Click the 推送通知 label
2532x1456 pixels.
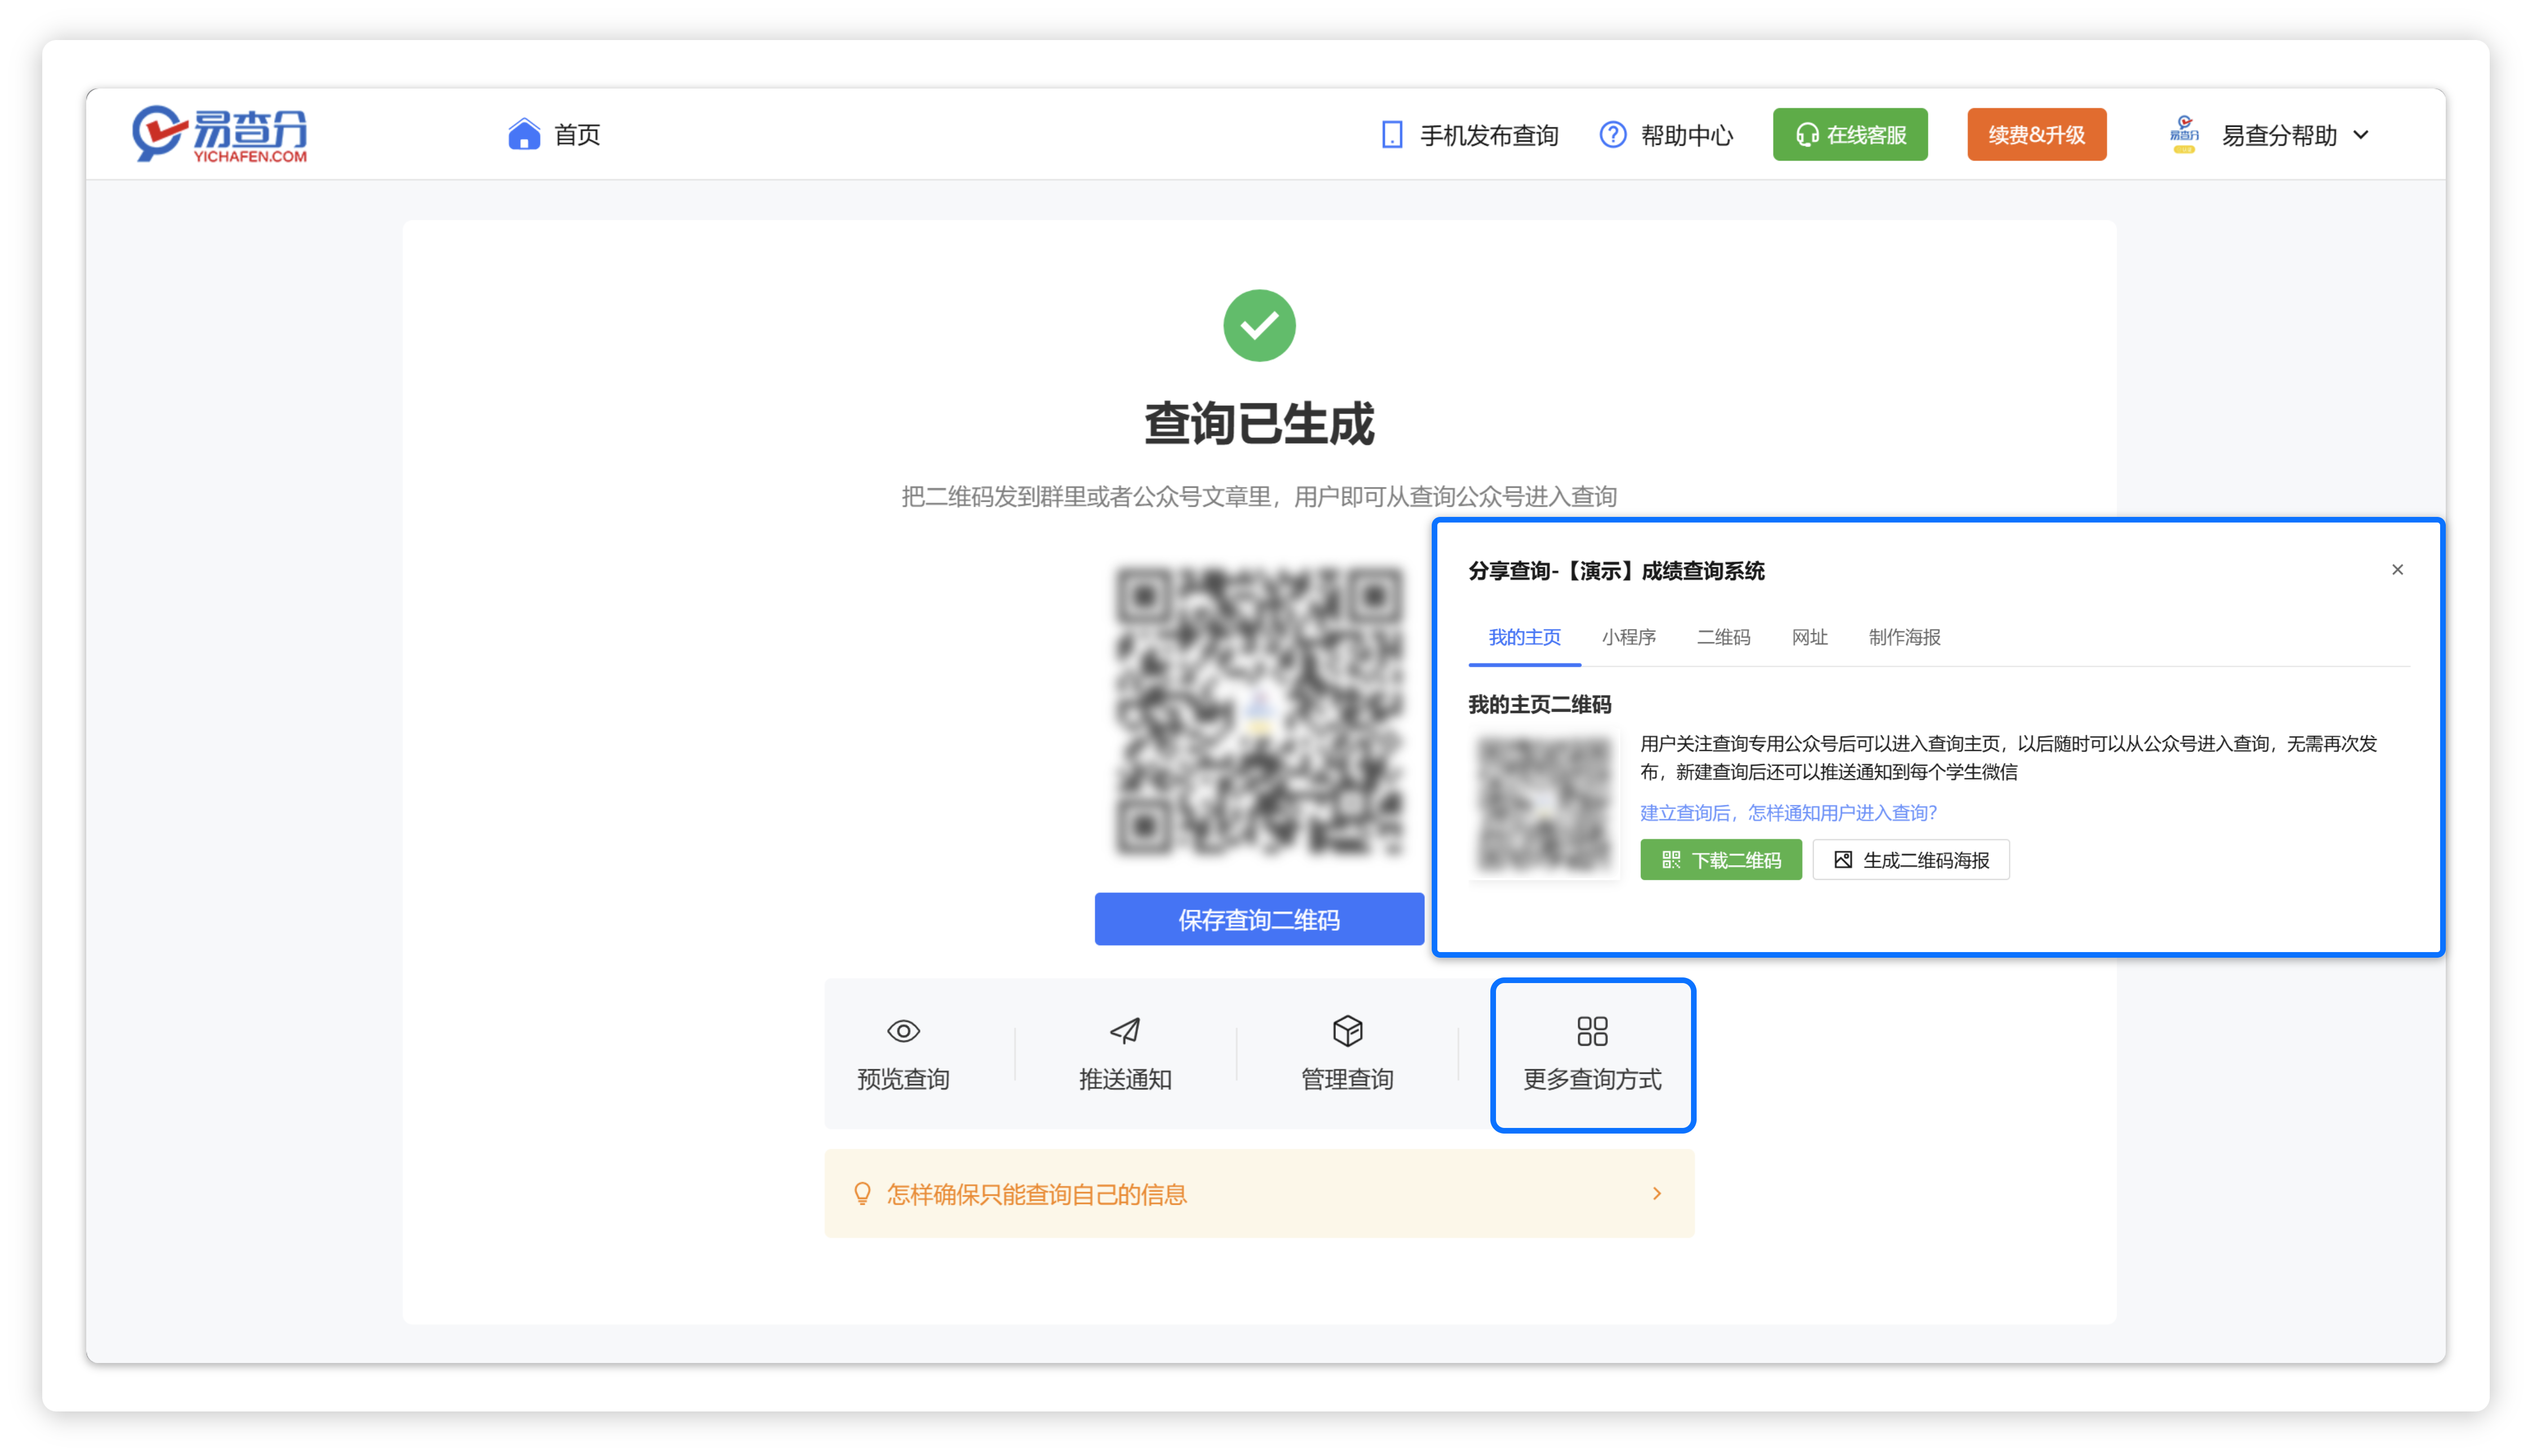tap(1125, 1079)
